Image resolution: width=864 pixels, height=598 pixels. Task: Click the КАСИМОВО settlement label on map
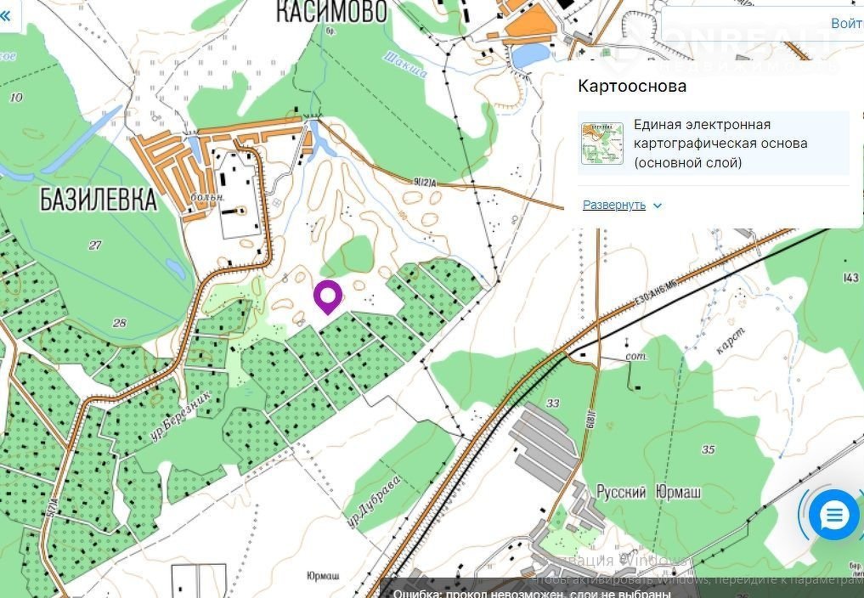point(331,12)
